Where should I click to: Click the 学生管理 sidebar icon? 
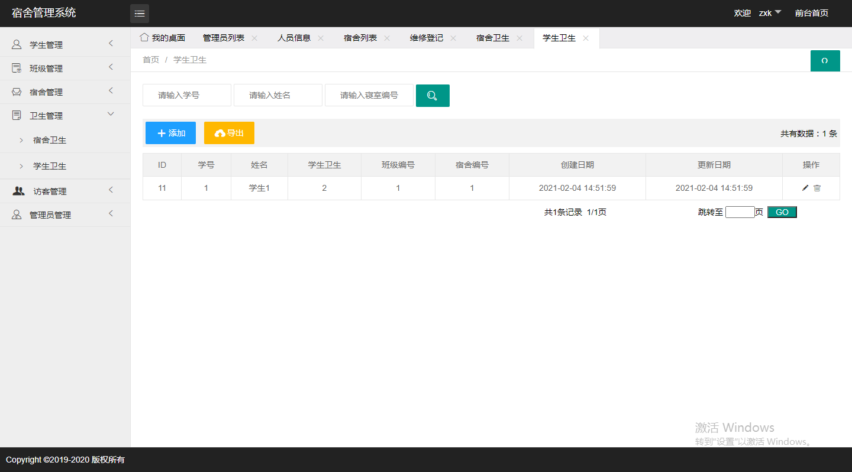click(x=15, y=44)
